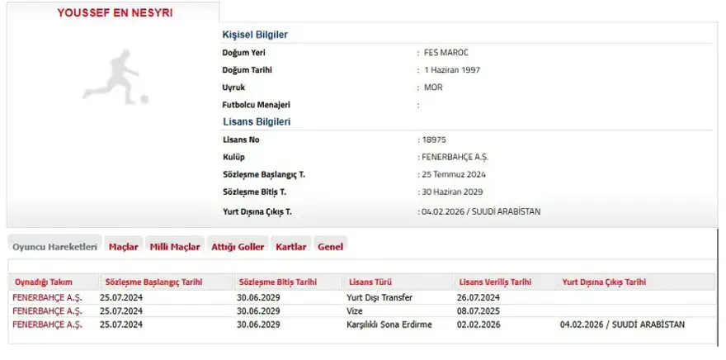Open FENERBAHÇE A.Ş. link in the Vize row
Viewport: 726px width, 360px height.
tap(47, 310)
